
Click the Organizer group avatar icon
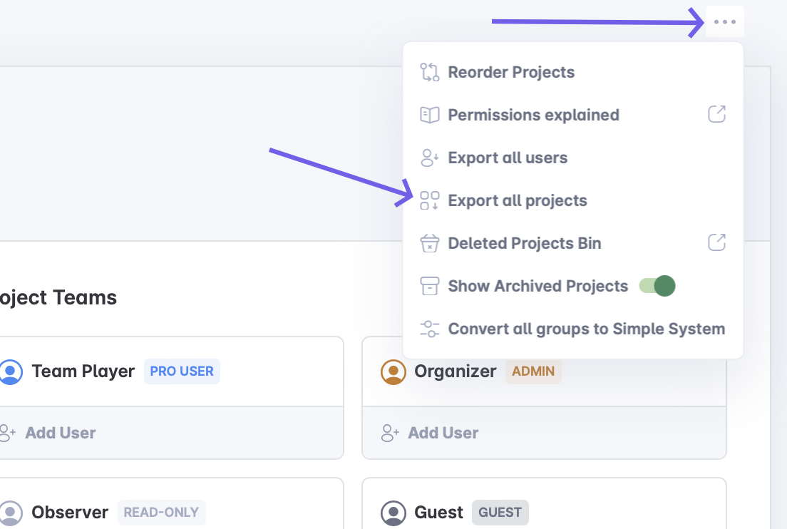pos(393,371)
